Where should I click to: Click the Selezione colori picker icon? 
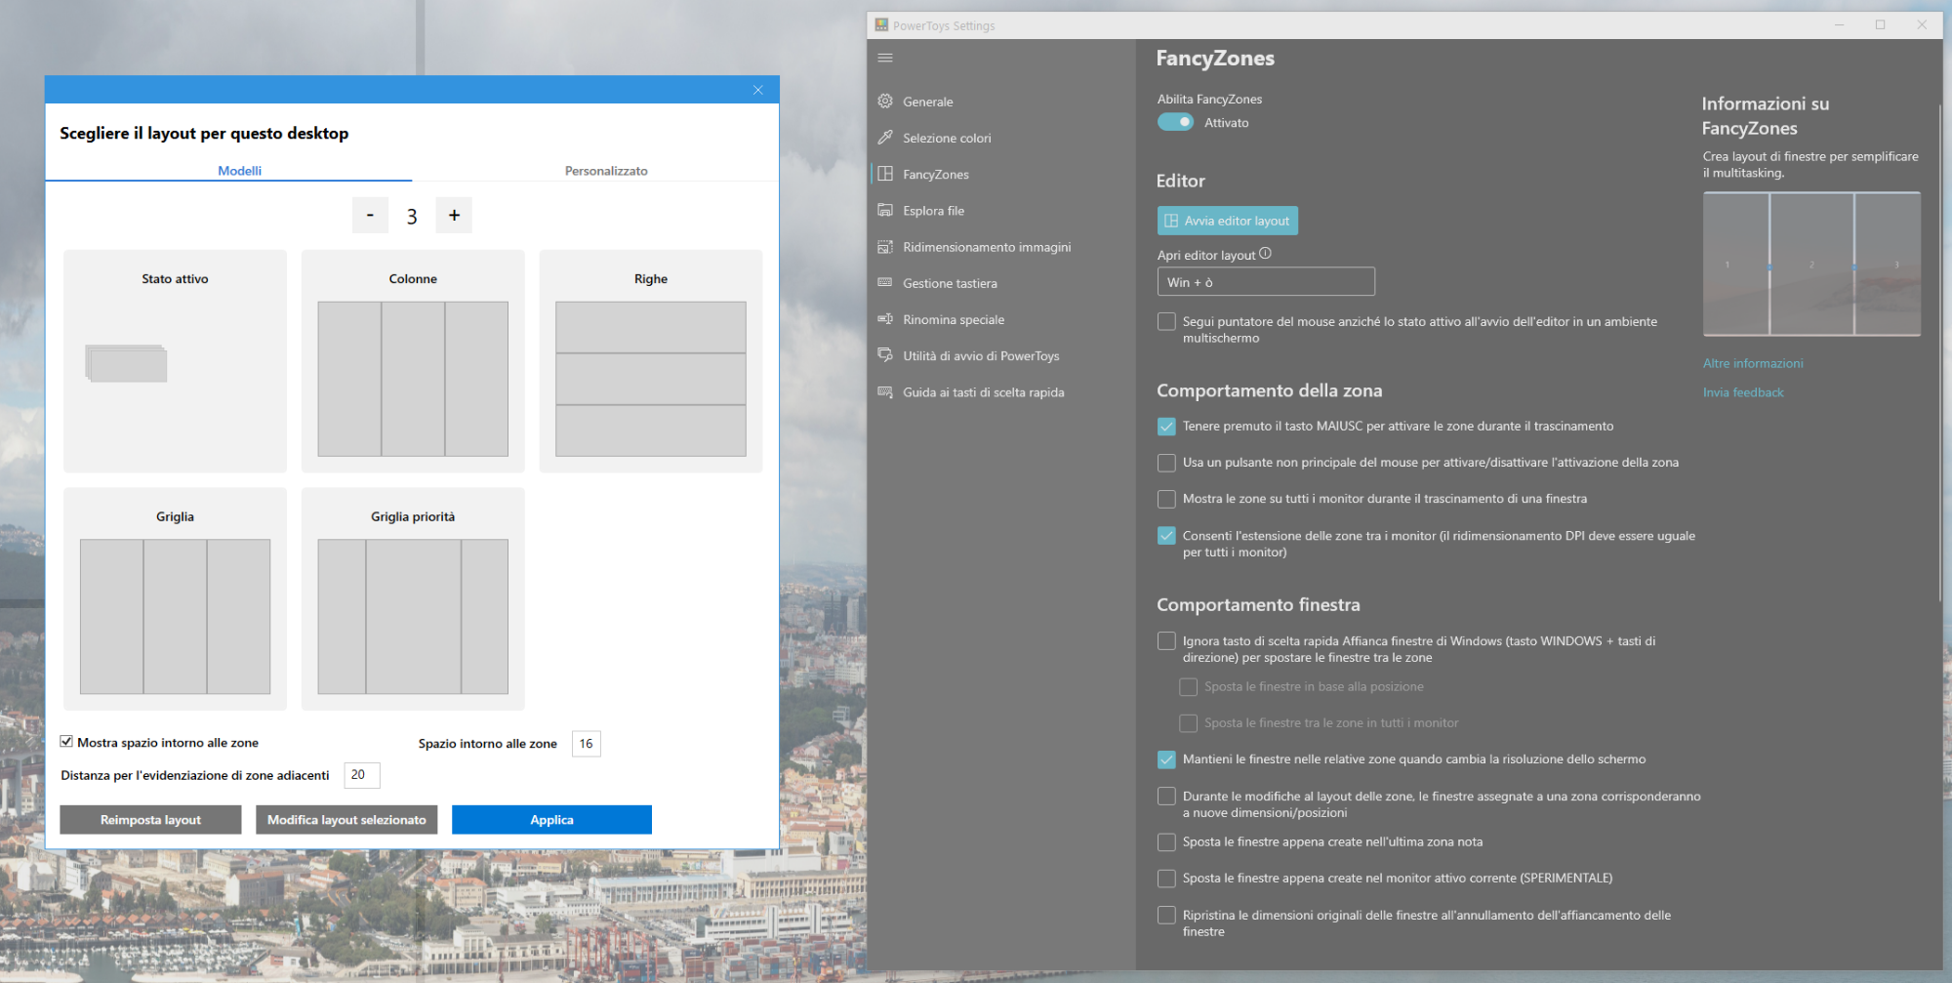pyautogui.click(x=885, y=138)
